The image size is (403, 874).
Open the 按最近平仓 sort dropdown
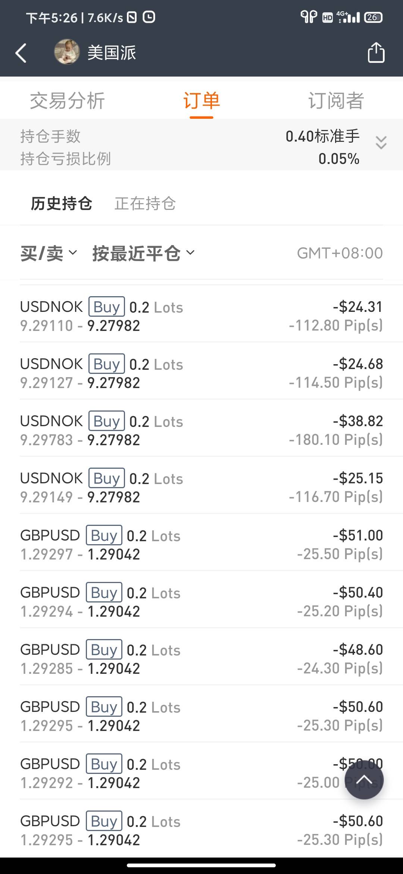[x=143, y=253]
